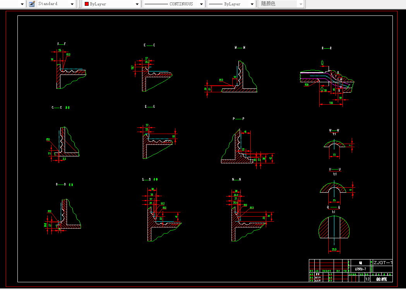Click the M—M section label
Image resolution: width=406 pixels, height=290 pixels.
click(240, 47)
